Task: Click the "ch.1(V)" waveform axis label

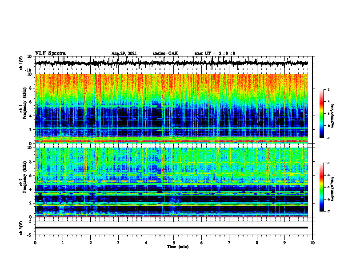Action: (x=21, y=63)
